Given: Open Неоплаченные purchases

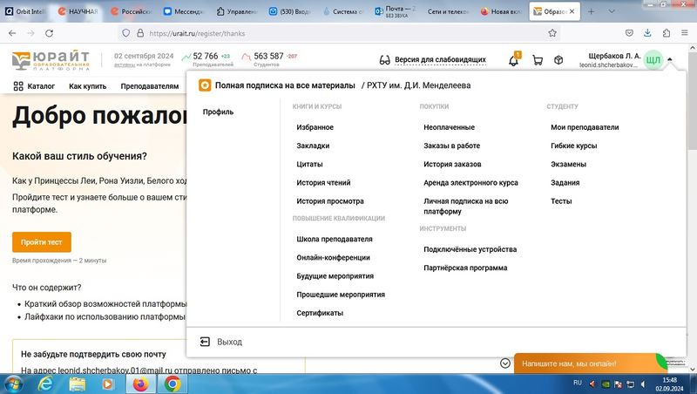Looking at the screenshot, I should tap(449, 127).
